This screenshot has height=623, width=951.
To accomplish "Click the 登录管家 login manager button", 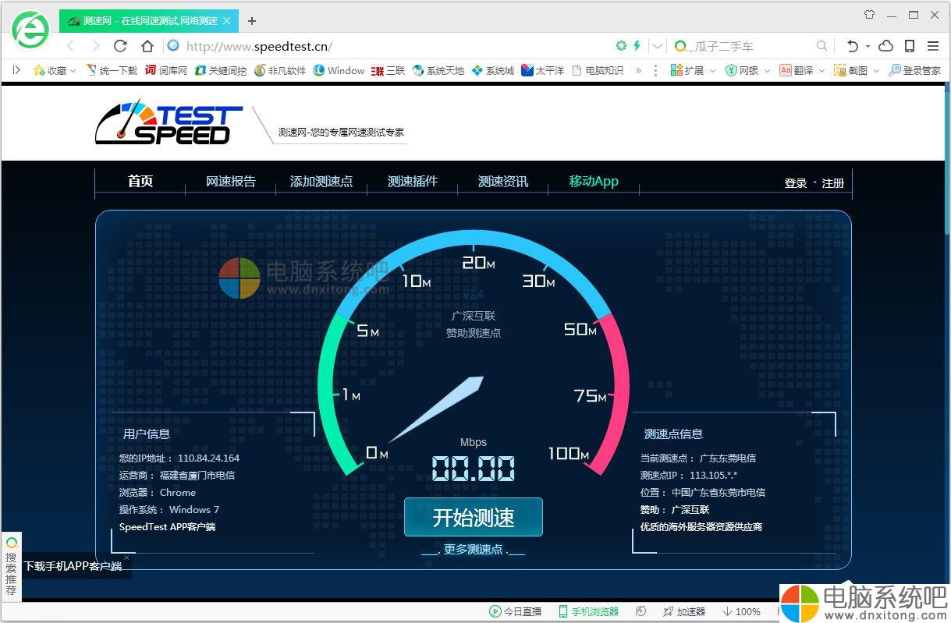I will pyautogui.click(x=914, y=70).
